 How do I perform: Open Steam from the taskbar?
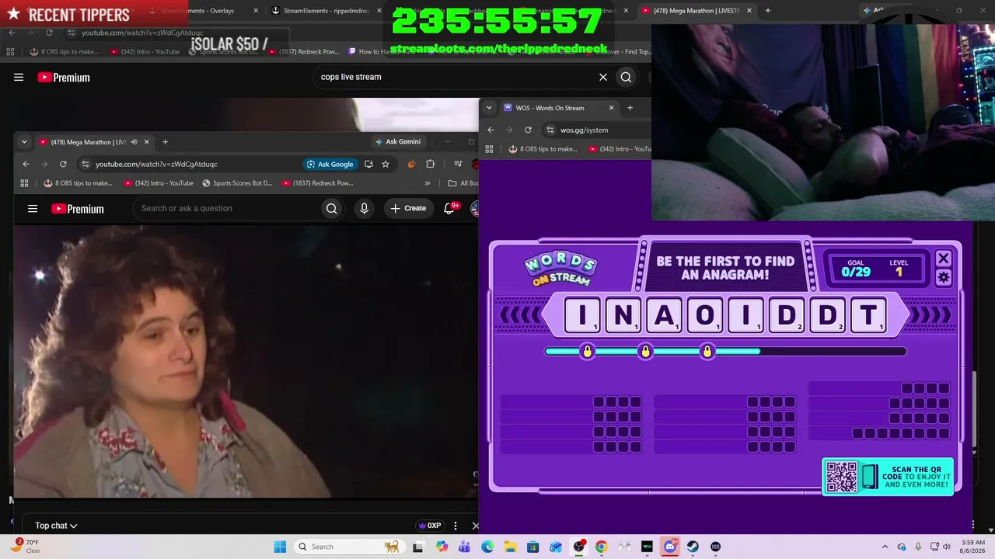point(693,547)
